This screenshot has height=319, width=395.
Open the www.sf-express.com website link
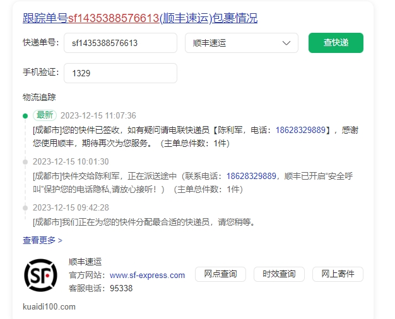pyautogui.click(x=148, y=275)
